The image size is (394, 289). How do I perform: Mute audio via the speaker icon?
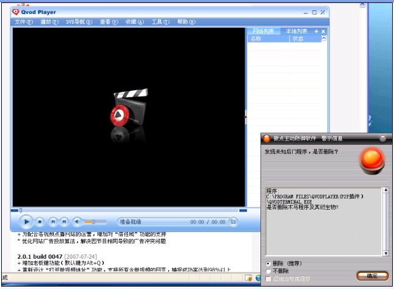point(77,222)
